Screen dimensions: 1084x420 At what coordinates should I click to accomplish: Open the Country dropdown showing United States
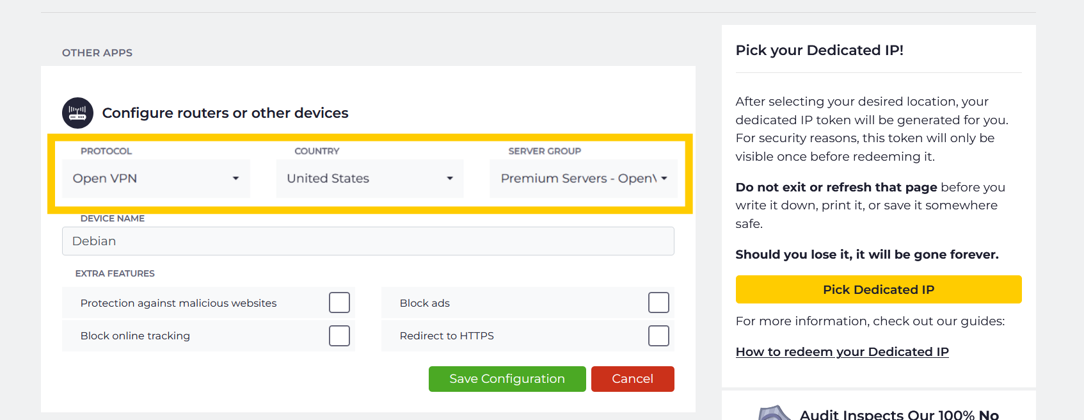(x=370, y=179)
